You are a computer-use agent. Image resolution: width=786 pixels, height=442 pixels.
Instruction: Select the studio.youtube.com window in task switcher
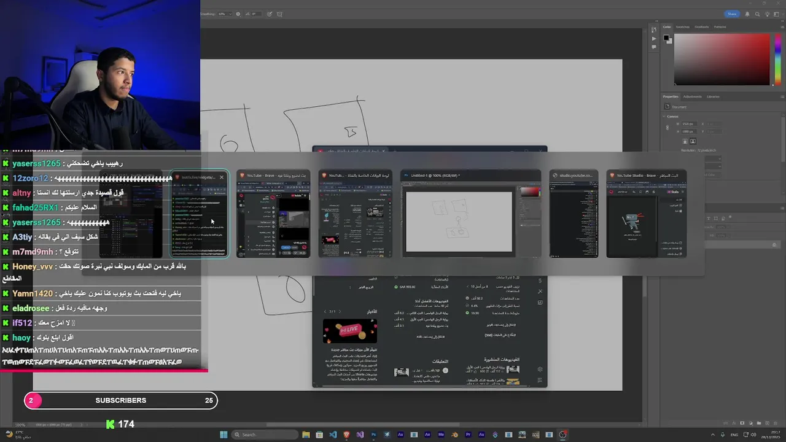pos(574,214)
